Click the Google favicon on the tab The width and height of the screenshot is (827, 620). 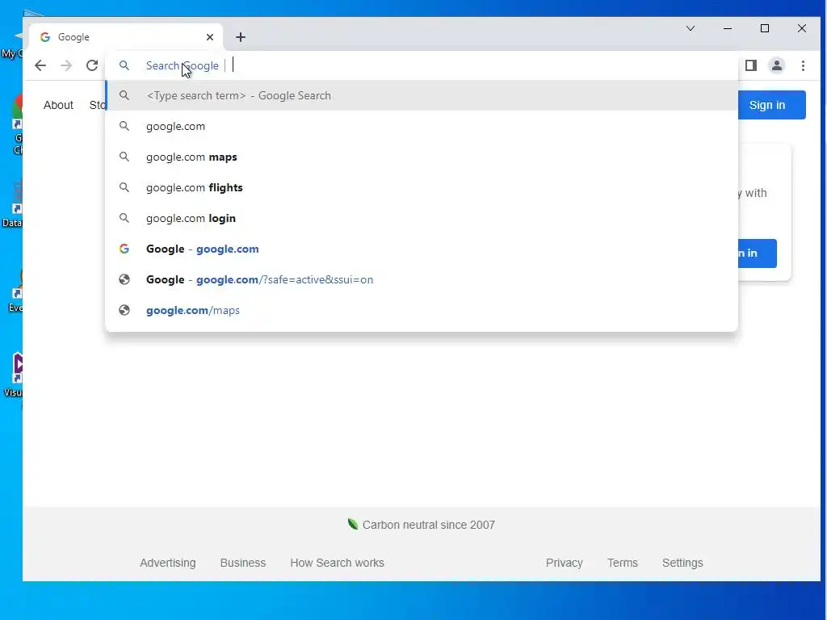45,37
